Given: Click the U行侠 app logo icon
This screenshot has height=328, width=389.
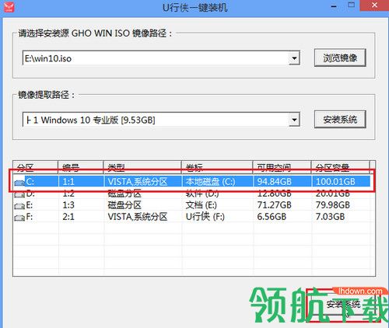Looking at the screenshot, I should click(x=9, y=7).
